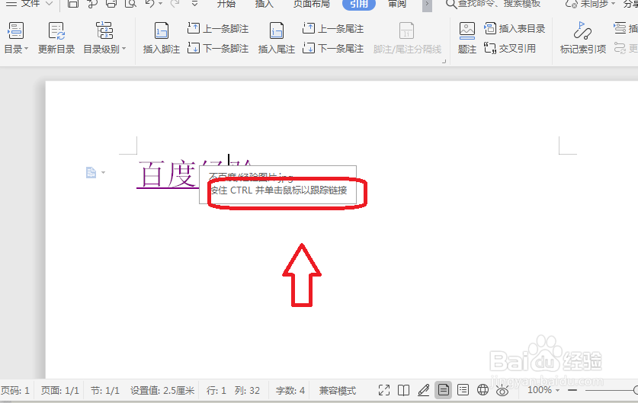
Task: Click 页面: 1/1 in status bar
Action: tap(59, 391)
